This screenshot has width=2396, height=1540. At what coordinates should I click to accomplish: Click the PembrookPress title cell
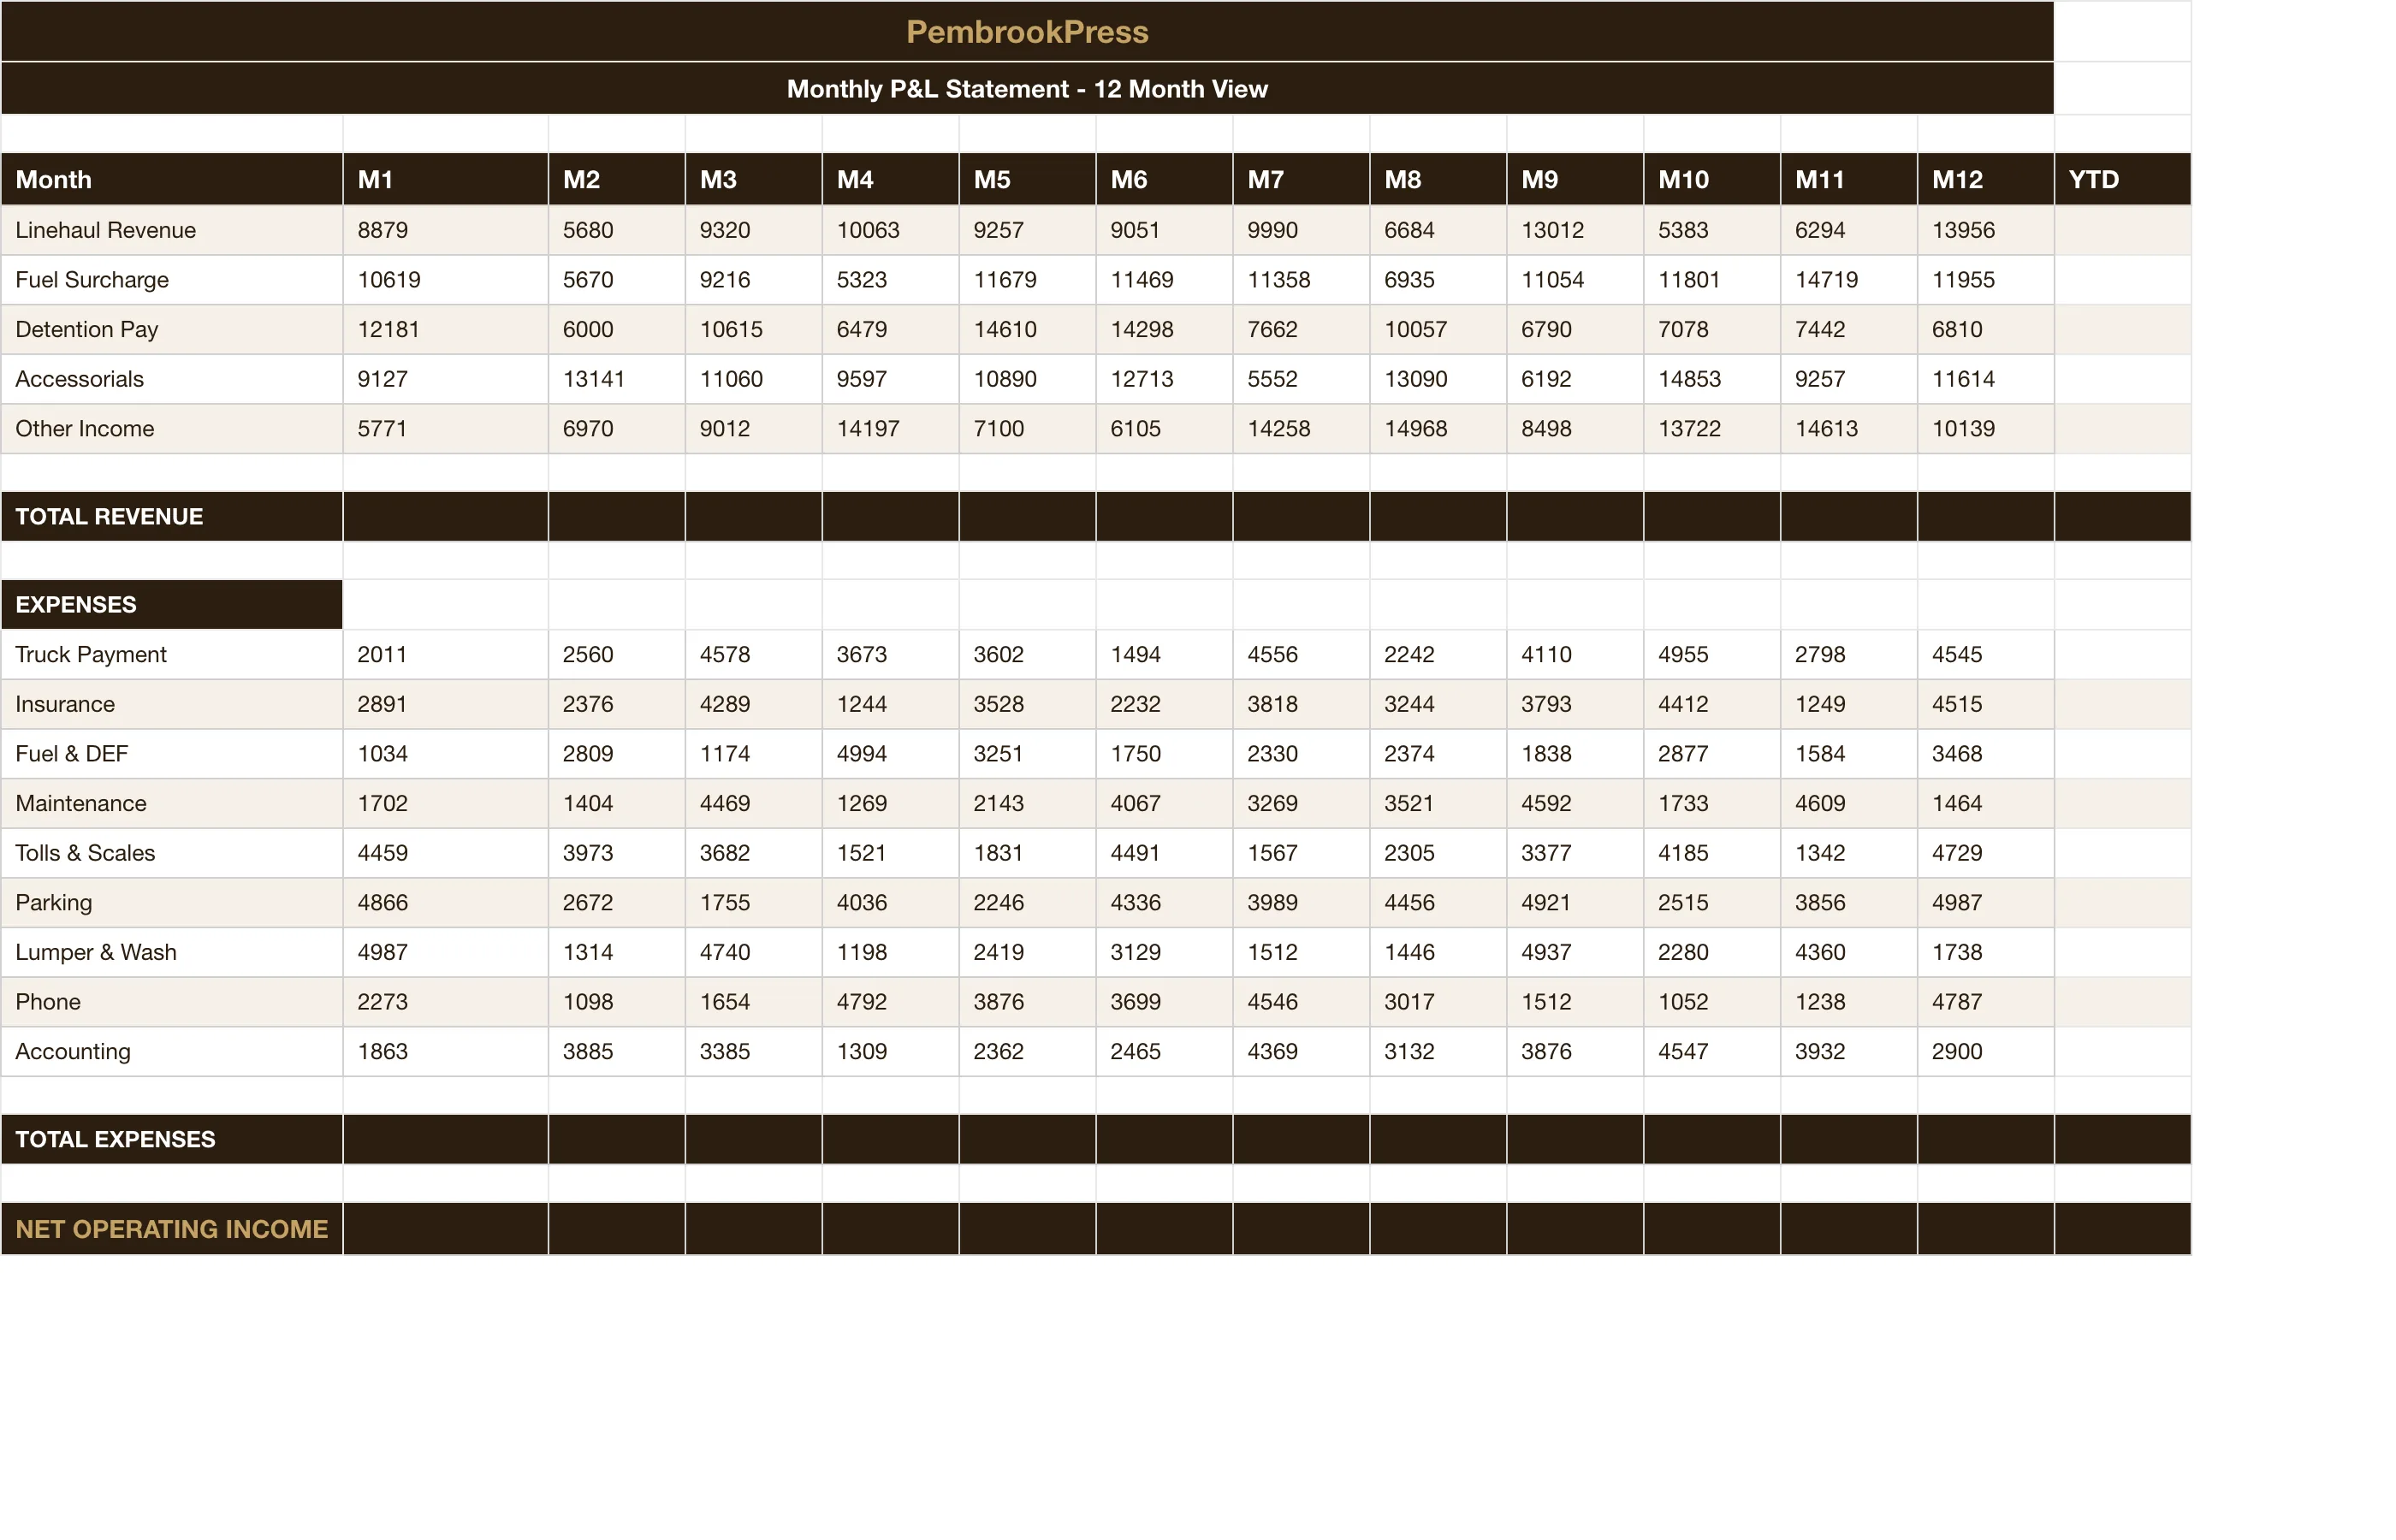point(1027,31)
